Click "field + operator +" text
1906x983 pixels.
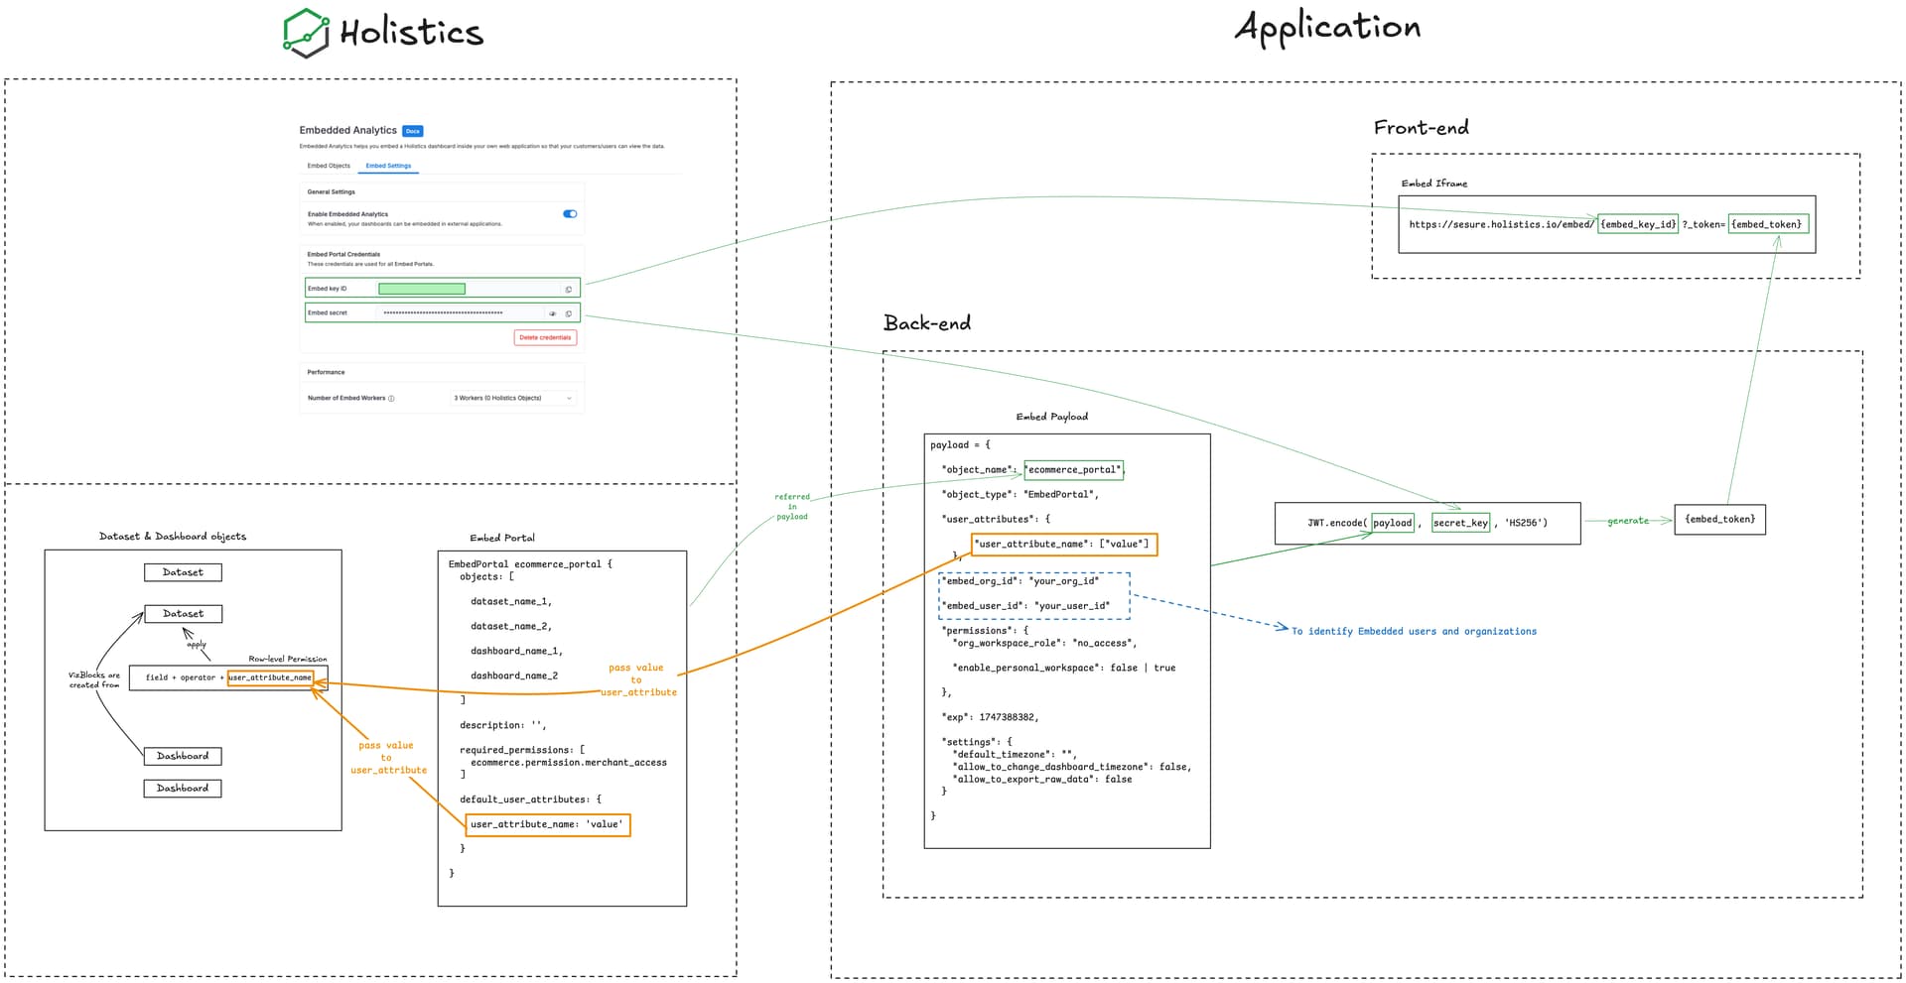point(185,677)
